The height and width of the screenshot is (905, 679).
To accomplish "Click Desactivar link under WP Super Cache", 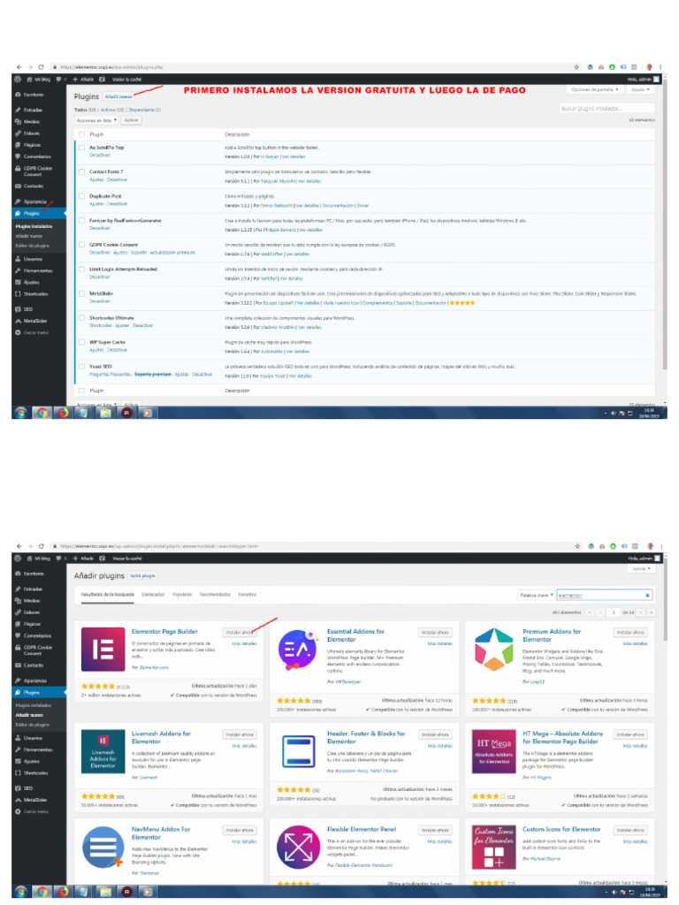I will [118, 350].
